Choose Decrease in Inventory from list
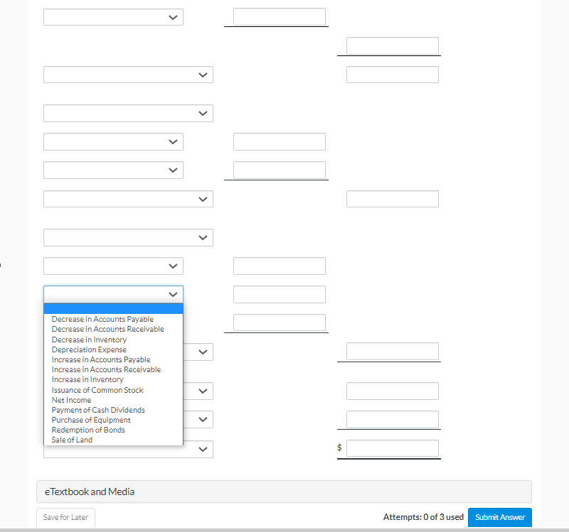Viewport: 569px width, 532px height. (89, 340)
